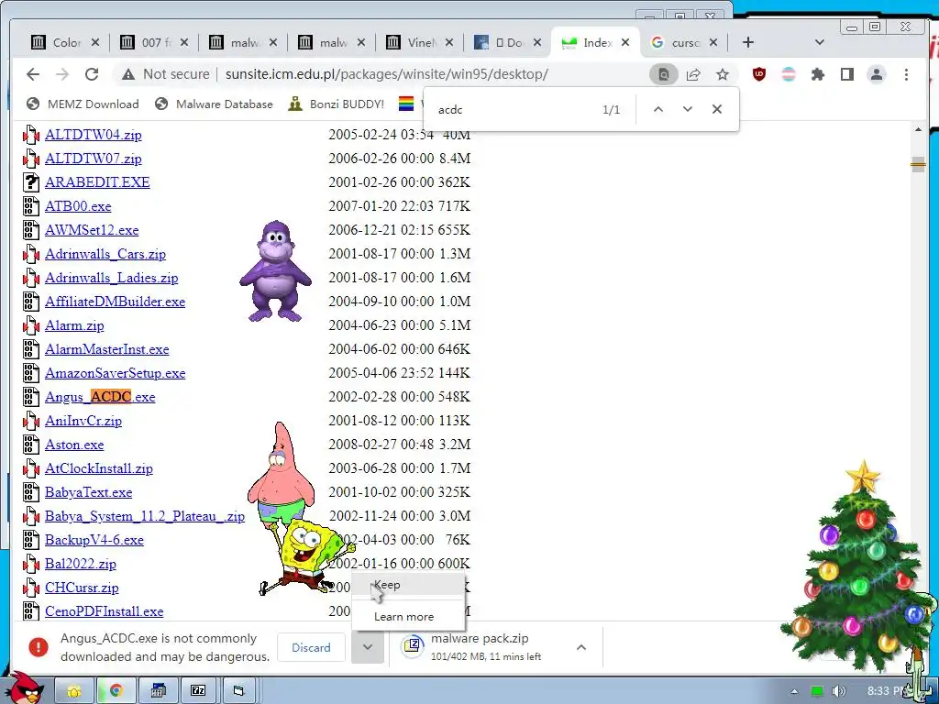Click file icon beside ATB00.exe
Viewport: 939px width, 704px height.
click(x=31, y=206)
